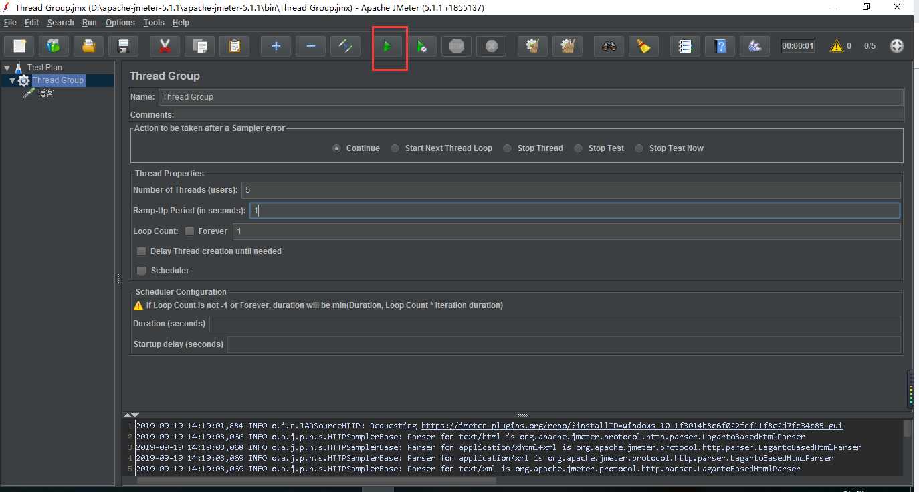Image resolution: width=919 pixels, height=492 pixels.
Task: Click the log panel vertical scrollbar
Action: [x=907, y=428]
